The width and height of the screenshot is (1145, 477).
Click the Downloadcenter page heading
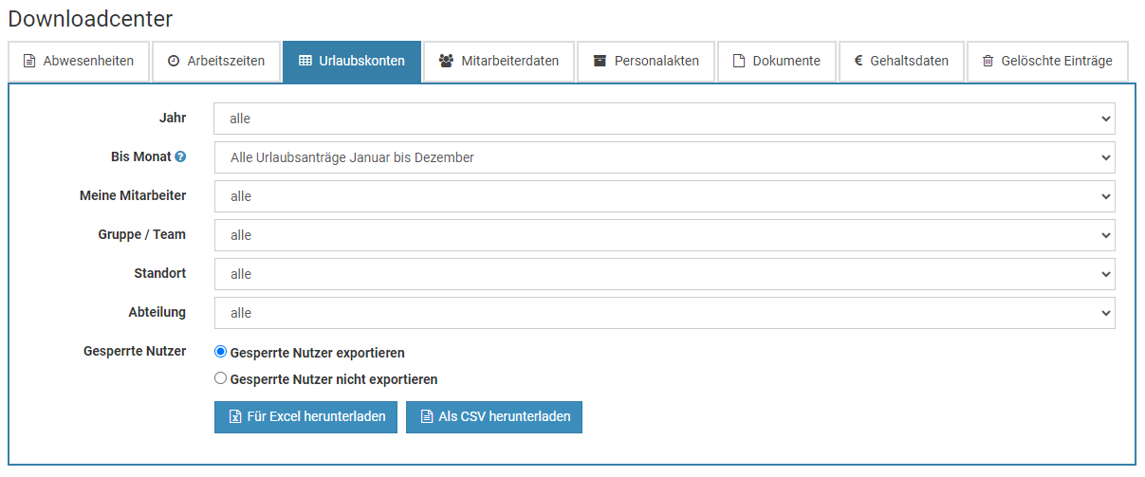(x=90, y=18)
